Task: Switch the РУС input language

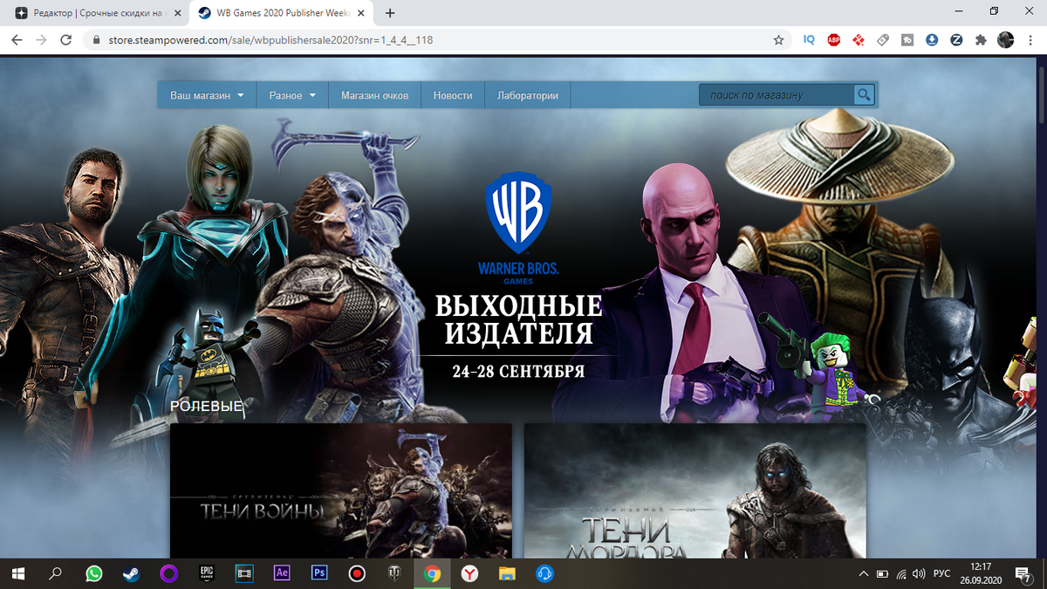Action: (941, 573)
